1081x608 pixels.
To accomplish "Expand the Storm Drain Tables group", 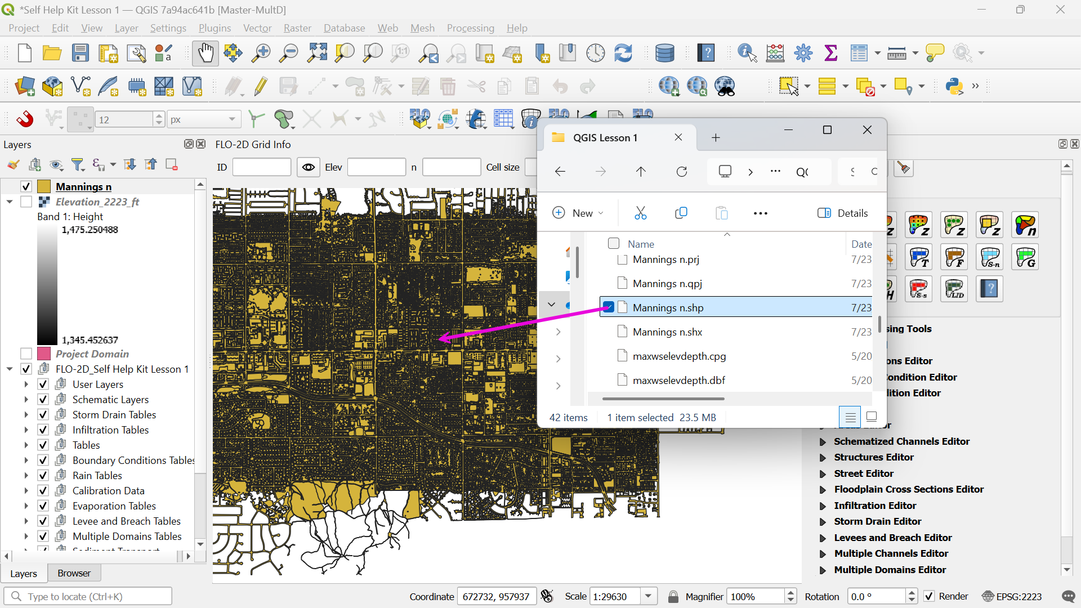I will pos(26,415).
